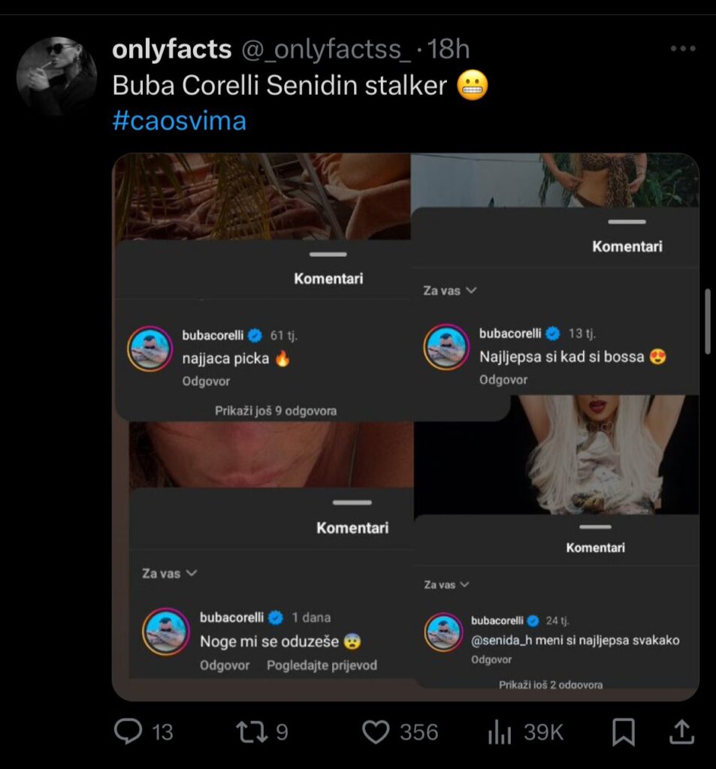
Task: Open the #caosvima hashtag
Action: (x=179, y=121)
